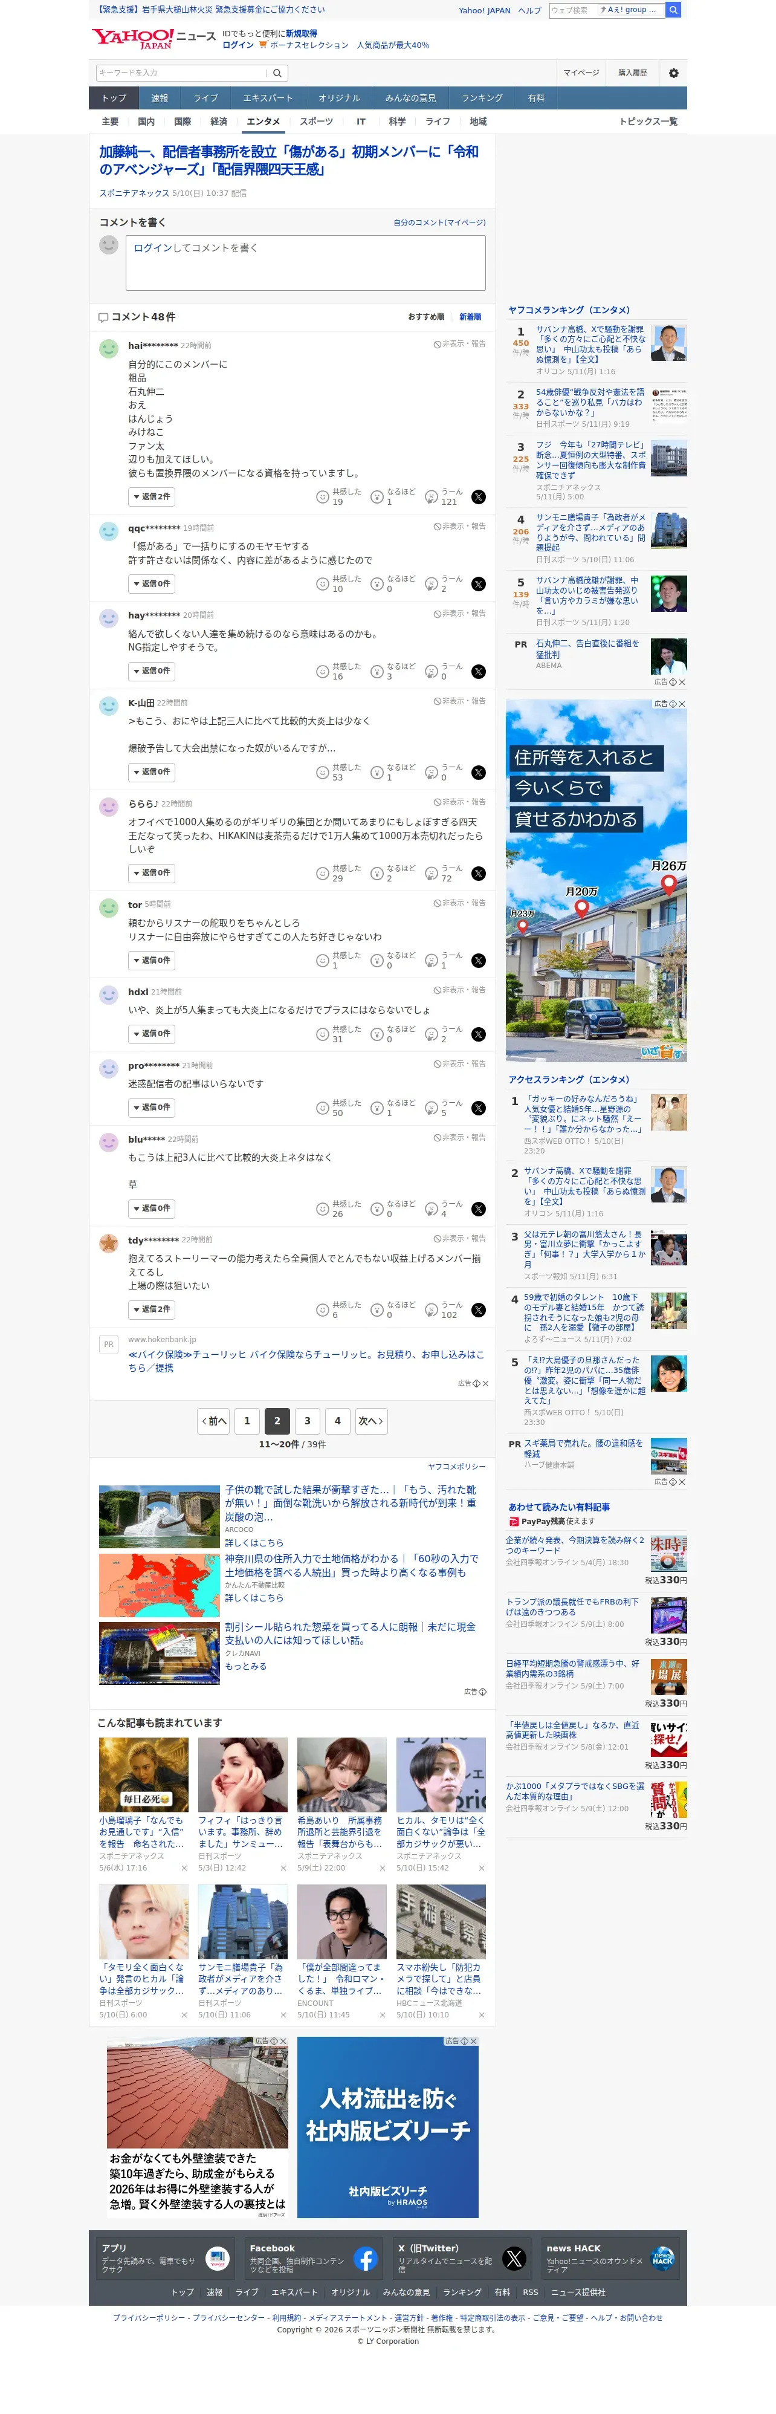Toggle 共感した on tdy's comment
Image resolution: width=776 pixels, height=2414 pixels.
coord(338,1311)
